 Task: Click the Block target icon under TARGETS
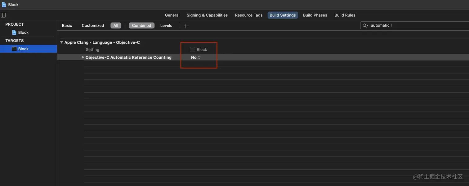coord(14,49)
